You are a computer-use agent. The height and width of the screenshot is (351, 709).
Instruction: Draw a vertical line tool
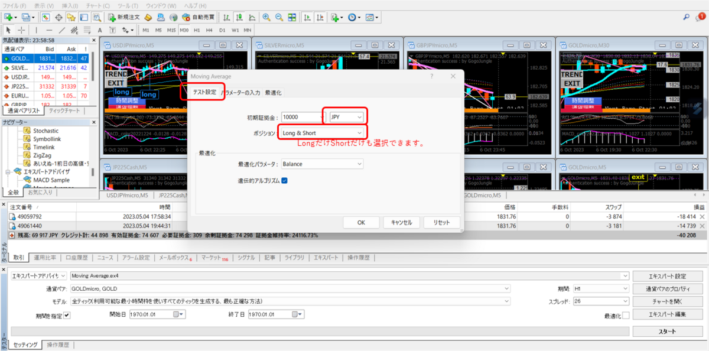click(x=36, y=30)
